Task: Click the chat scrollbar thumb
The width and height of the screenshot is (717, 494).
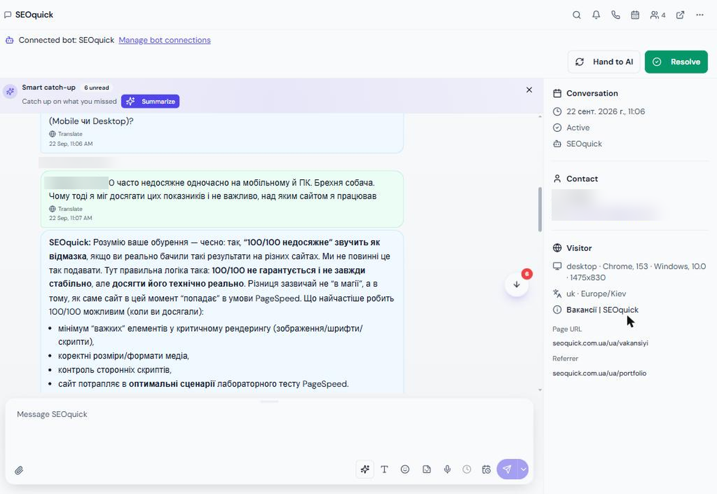Action: [x=540, y=209]
